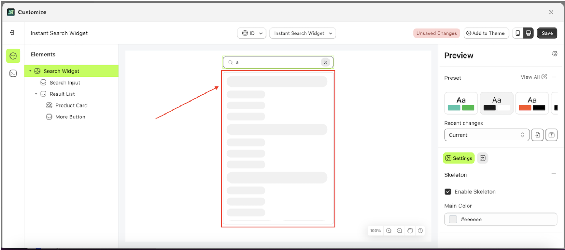Open the Elements panel cube icon
The image size is (565, 250).
[13, 56]
